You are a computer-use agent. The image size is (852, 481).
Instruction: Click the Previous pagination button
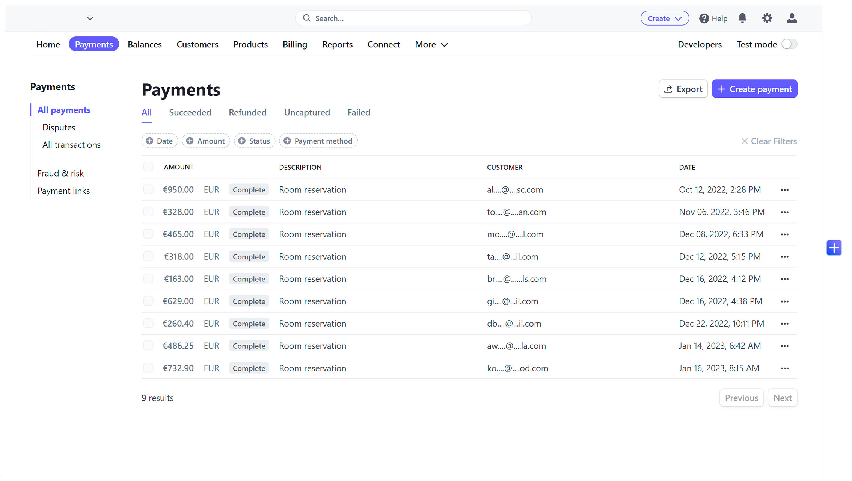[x=742, y=398]
